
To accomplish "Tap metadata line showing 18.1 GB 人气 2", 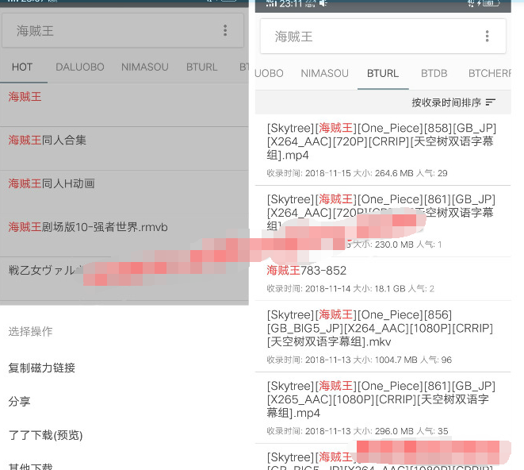I will tap(350, 289).
